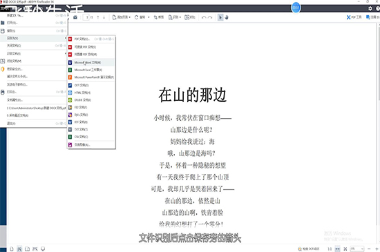Click the Recognize toolbar button
380x252 pixels.
[175, 17]
